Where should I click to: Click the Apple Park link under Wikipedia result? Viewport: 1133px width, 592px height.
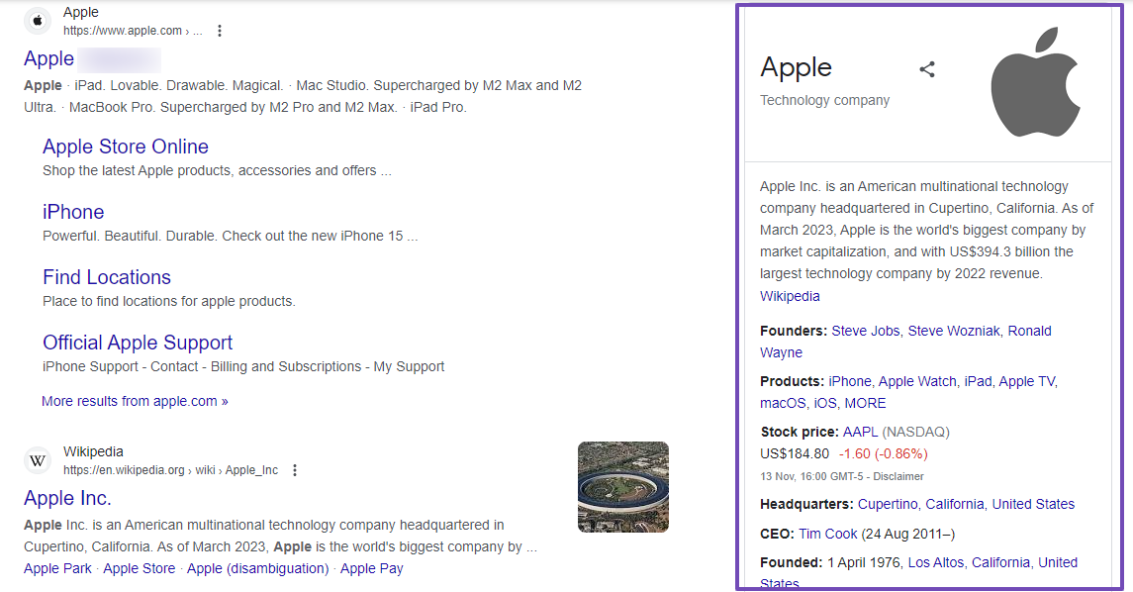click(57, 569)
